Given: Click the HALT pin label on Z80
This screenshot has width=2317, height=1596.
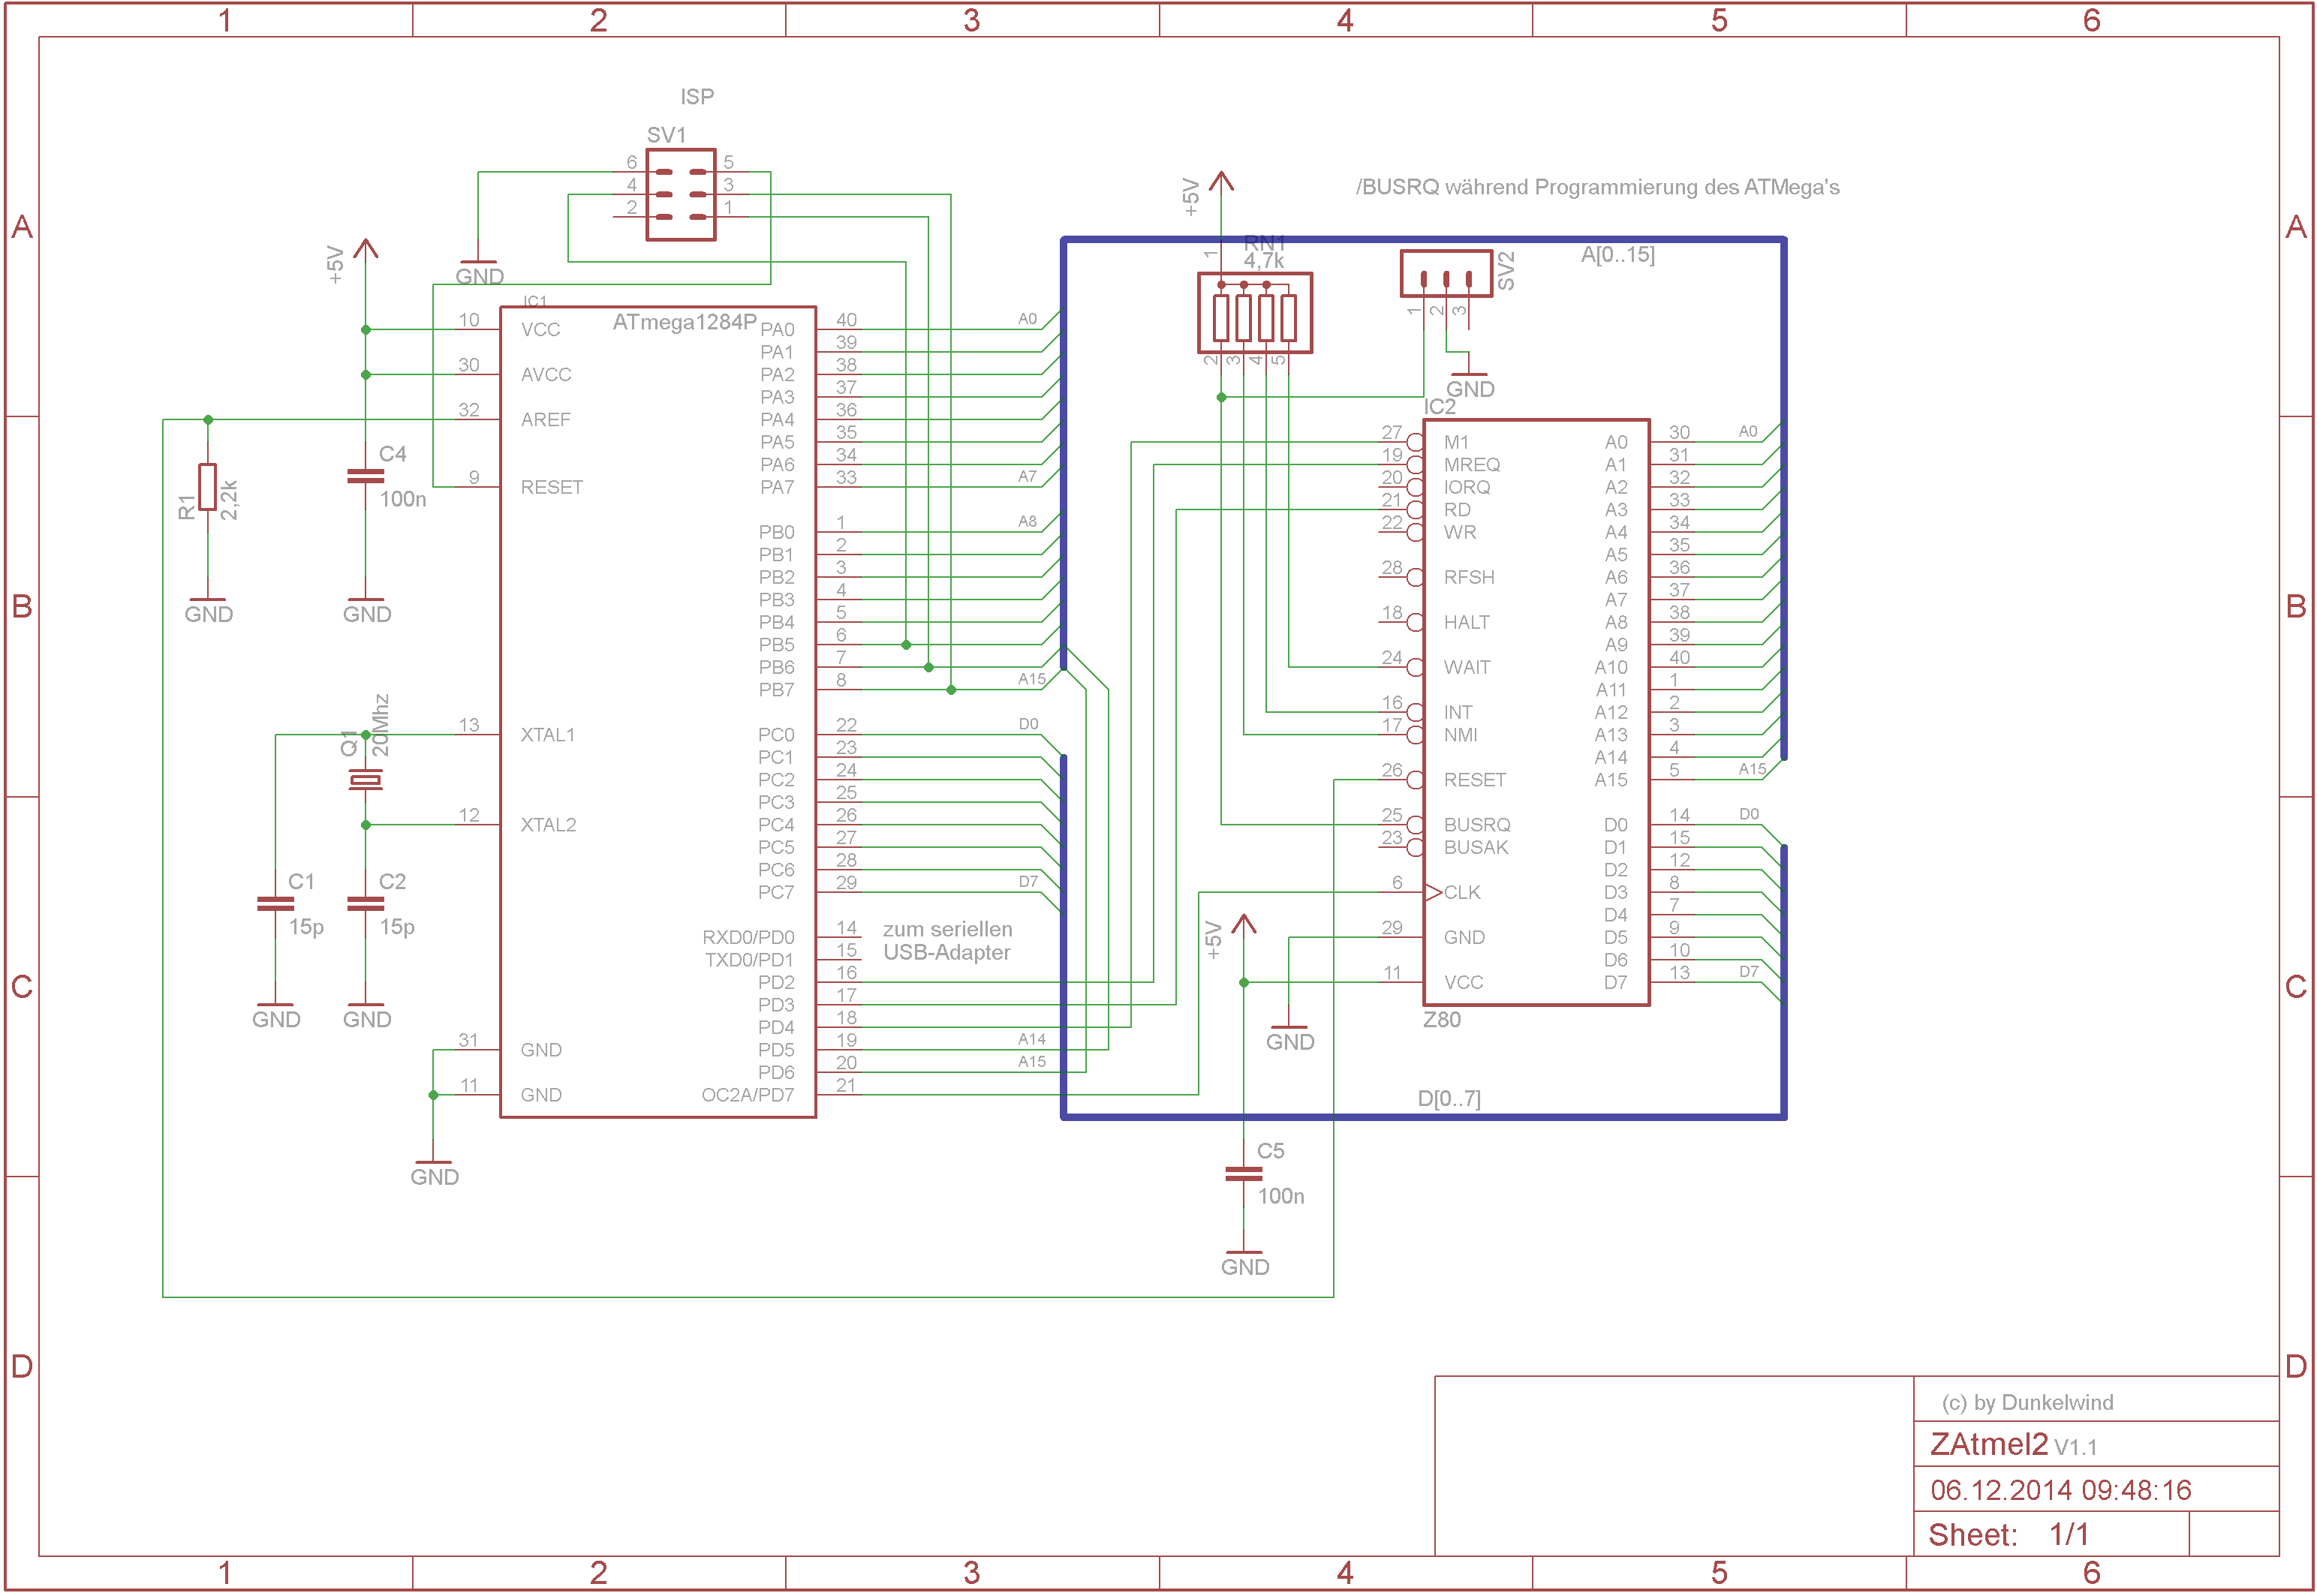Looking at the screenshot, I should point(1466,622).
